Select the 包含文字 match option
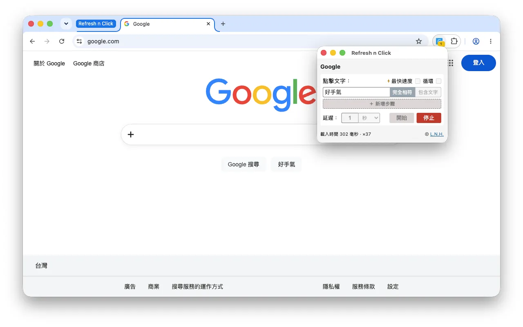The width and height of the screenshot is (523, 327). coord(428,92)
